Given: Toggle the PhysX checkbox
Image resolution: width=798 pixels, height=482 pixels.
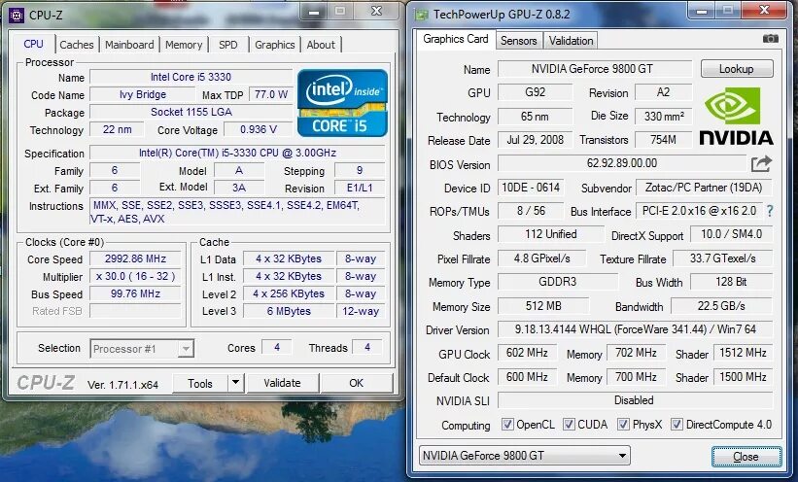Looking at the screenshot, I should [x=623, y=424].
